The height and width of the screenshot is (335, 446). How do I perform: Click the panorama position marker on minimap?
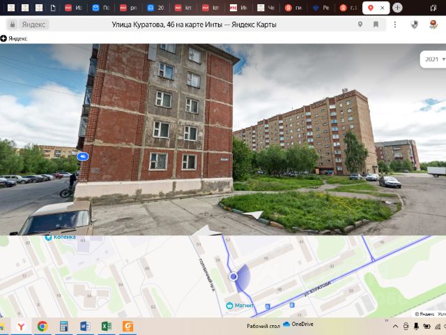pos(233,276)
